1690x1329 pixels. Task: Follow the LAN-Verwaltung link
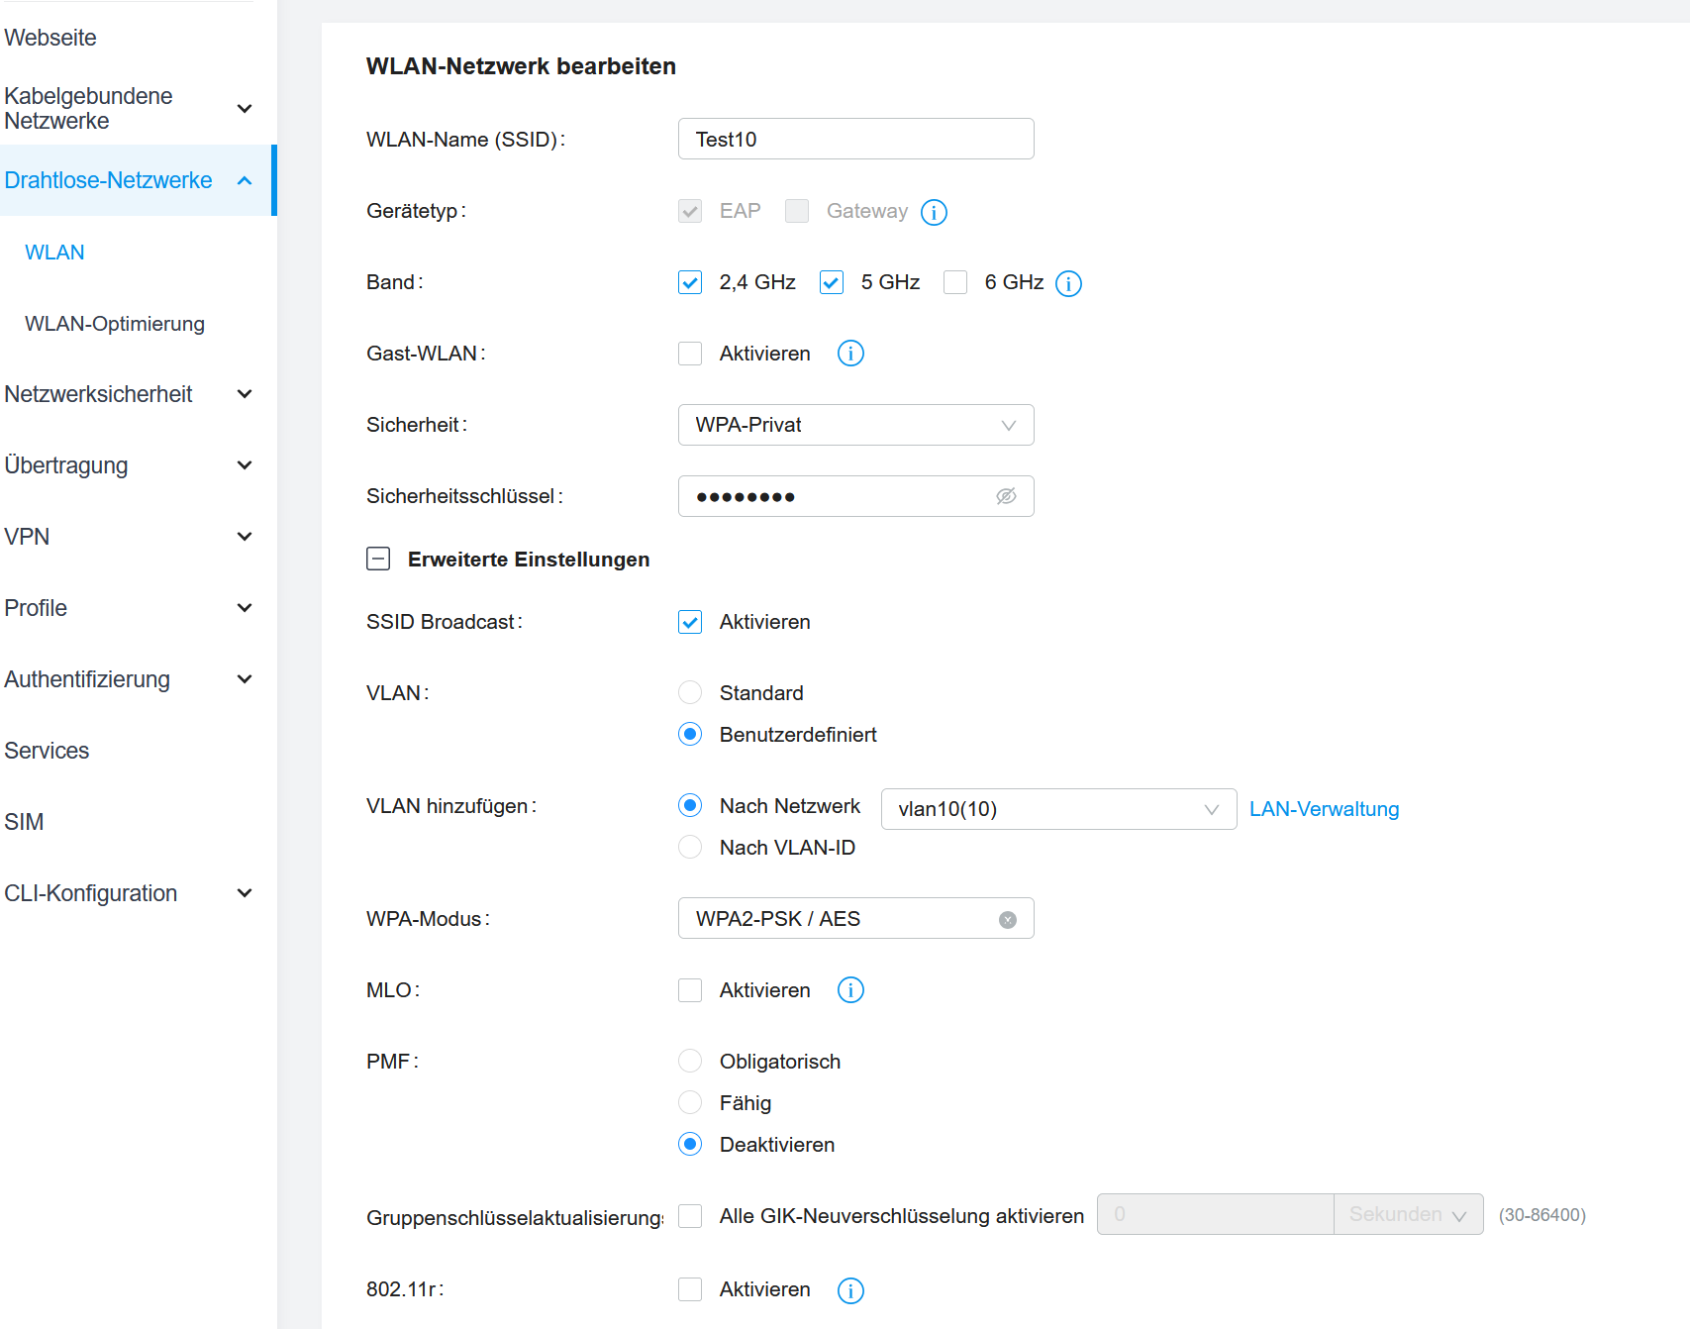1324,809
